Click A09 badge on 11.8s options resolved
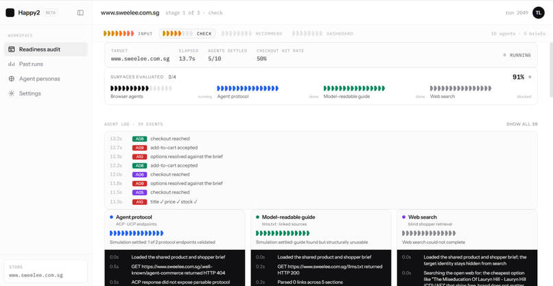The image size is (553, 286). tap(140, 183)
